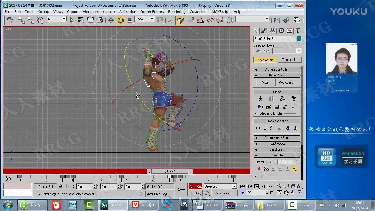The image size is (375, 211).
Task: Switch to Trajectories
Action: click(290, 60)
